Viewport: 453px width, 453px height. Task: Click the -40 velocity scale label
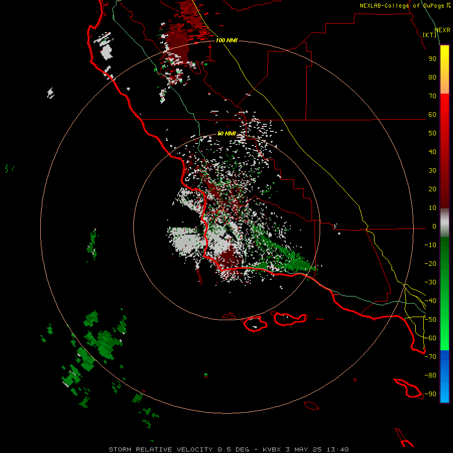click(430, 301)
